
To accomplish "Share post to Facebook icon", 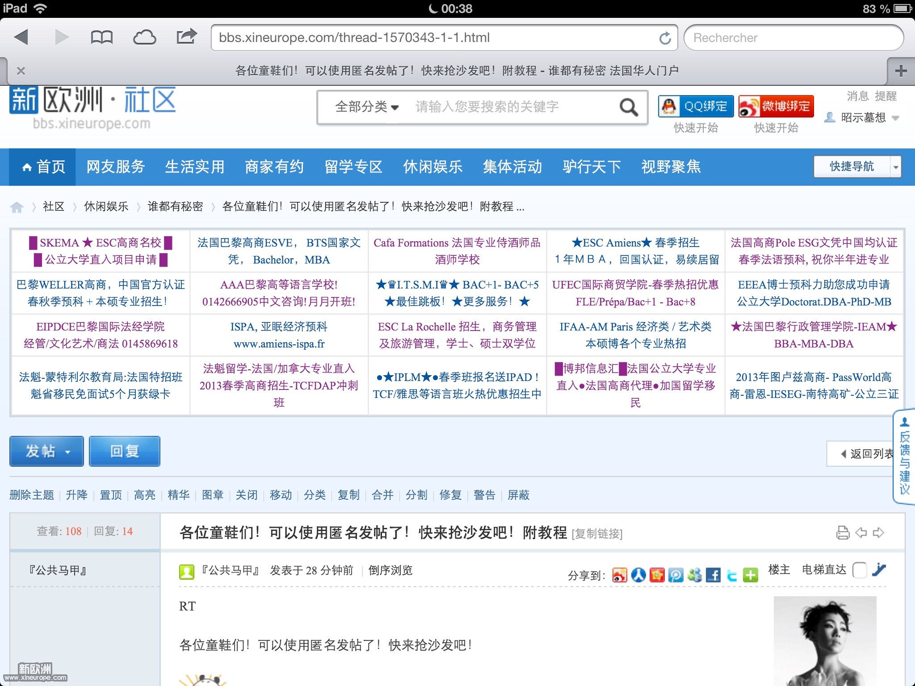I will [x=714, y=575].
